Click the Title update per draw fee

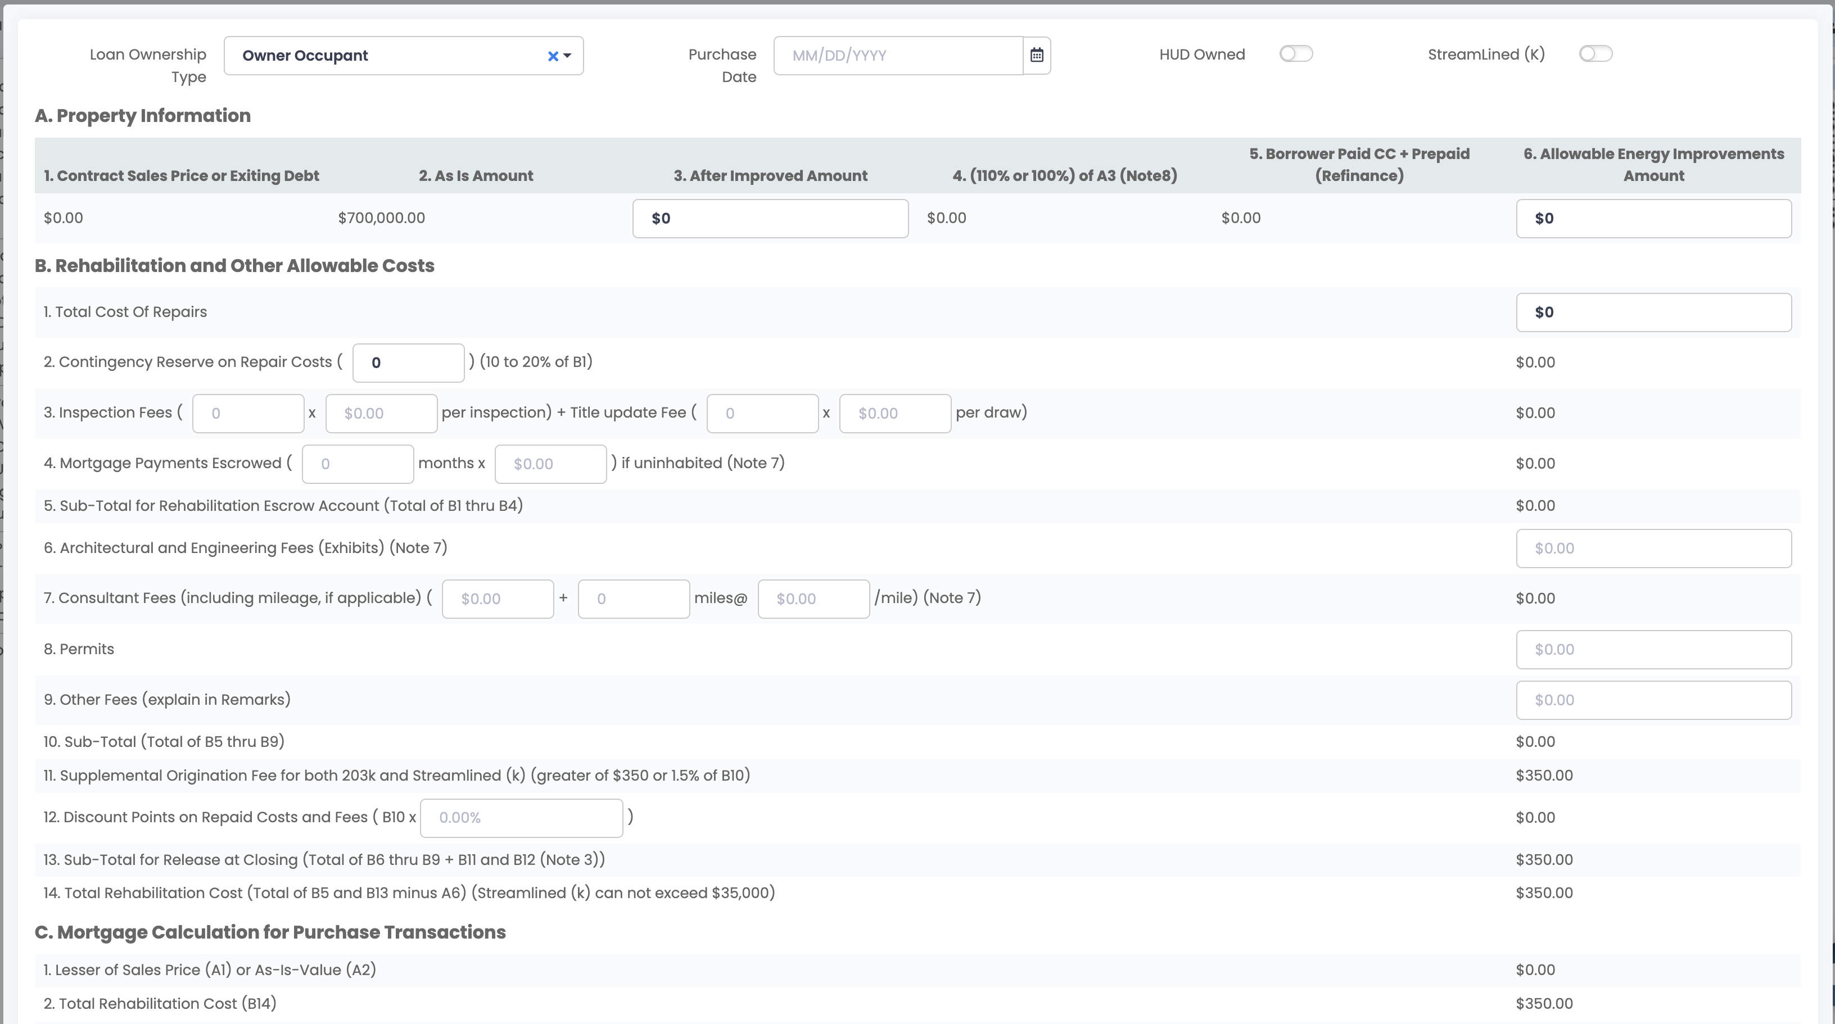coord(896,413)
